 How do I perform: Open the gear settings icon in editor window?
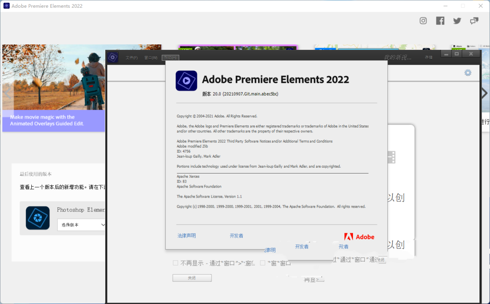tap(468, 73)
